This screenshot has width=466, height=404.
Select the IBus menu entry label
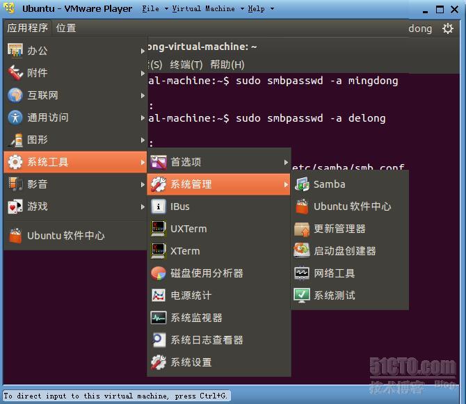click(x=180, y=207)
